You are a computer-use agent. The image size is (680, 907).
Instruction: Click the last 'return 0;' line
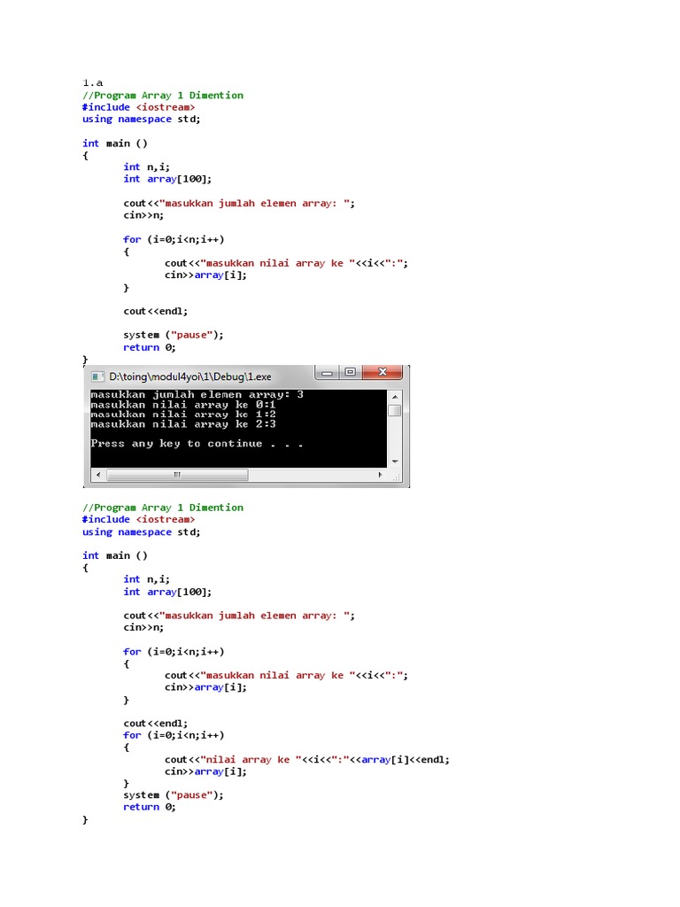(x=149, y=807)
